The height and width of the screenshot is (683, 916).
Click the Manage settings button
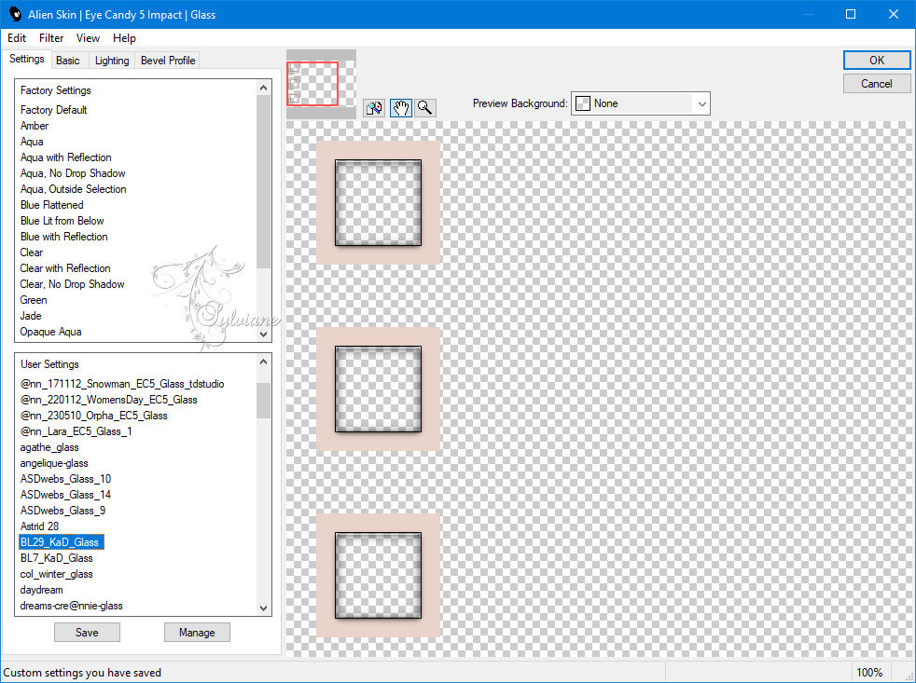[x=197, y=632]
